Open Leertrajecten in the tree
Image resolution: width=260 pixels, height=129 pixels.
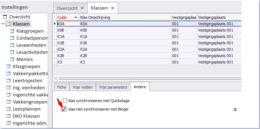(27, 80)
